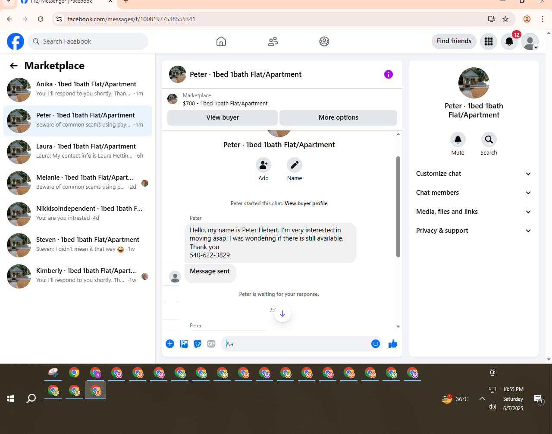
Task: Open the Groups icon in top navigation
Action: 324,41
